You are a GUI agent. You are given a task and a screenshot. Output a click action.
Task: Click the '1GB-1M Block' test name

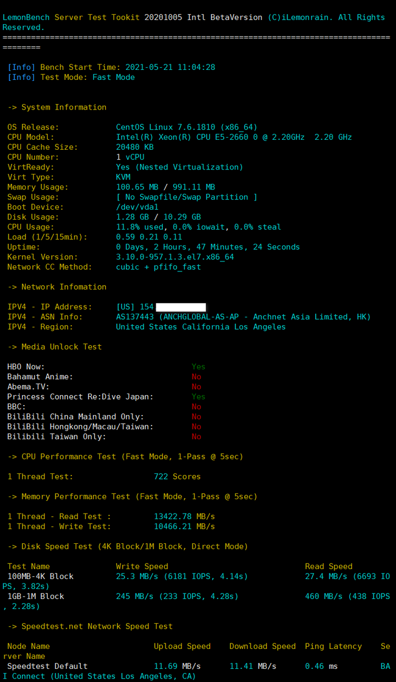pos(36,596)
